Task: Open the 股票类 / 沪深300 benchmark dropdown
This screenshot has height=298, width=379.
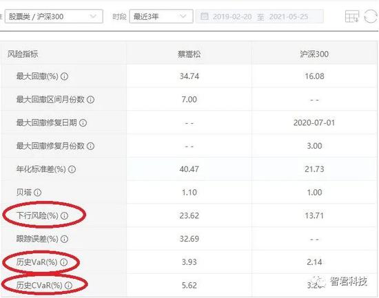Action: 54,17
